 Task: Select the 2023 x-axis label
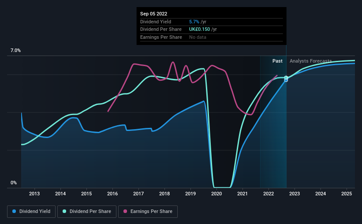295,194
